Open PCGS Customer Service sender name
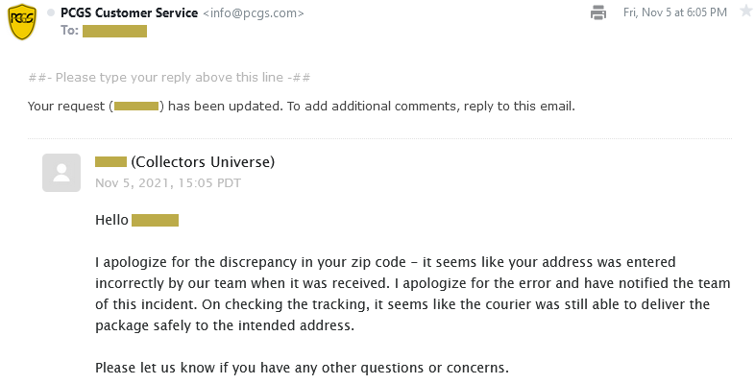The width and height of the screenshot is (755, 384). pyautogui.click(x=129, y=12)
